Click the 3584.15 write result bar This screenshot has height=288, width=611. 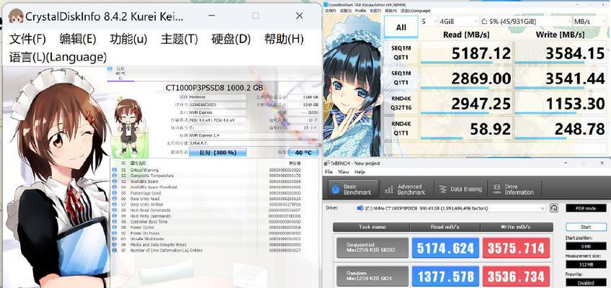point(561,53)
